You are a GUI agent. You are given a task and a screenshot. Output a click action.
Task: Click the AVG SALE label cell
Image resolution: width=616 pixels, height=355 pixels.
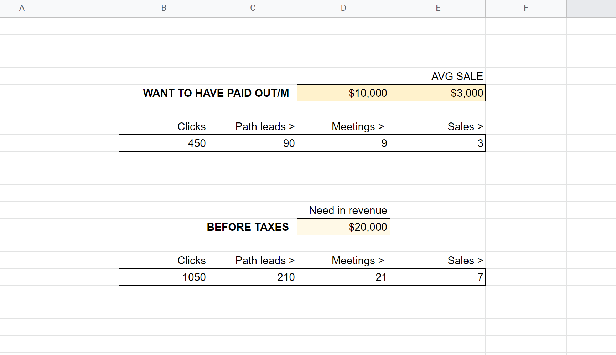click(438, 76)
